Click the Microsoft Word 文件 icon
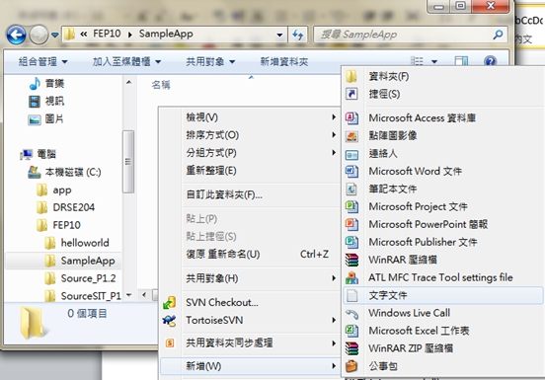This screenshot has width=545, height=380. [x=351, y=171]
